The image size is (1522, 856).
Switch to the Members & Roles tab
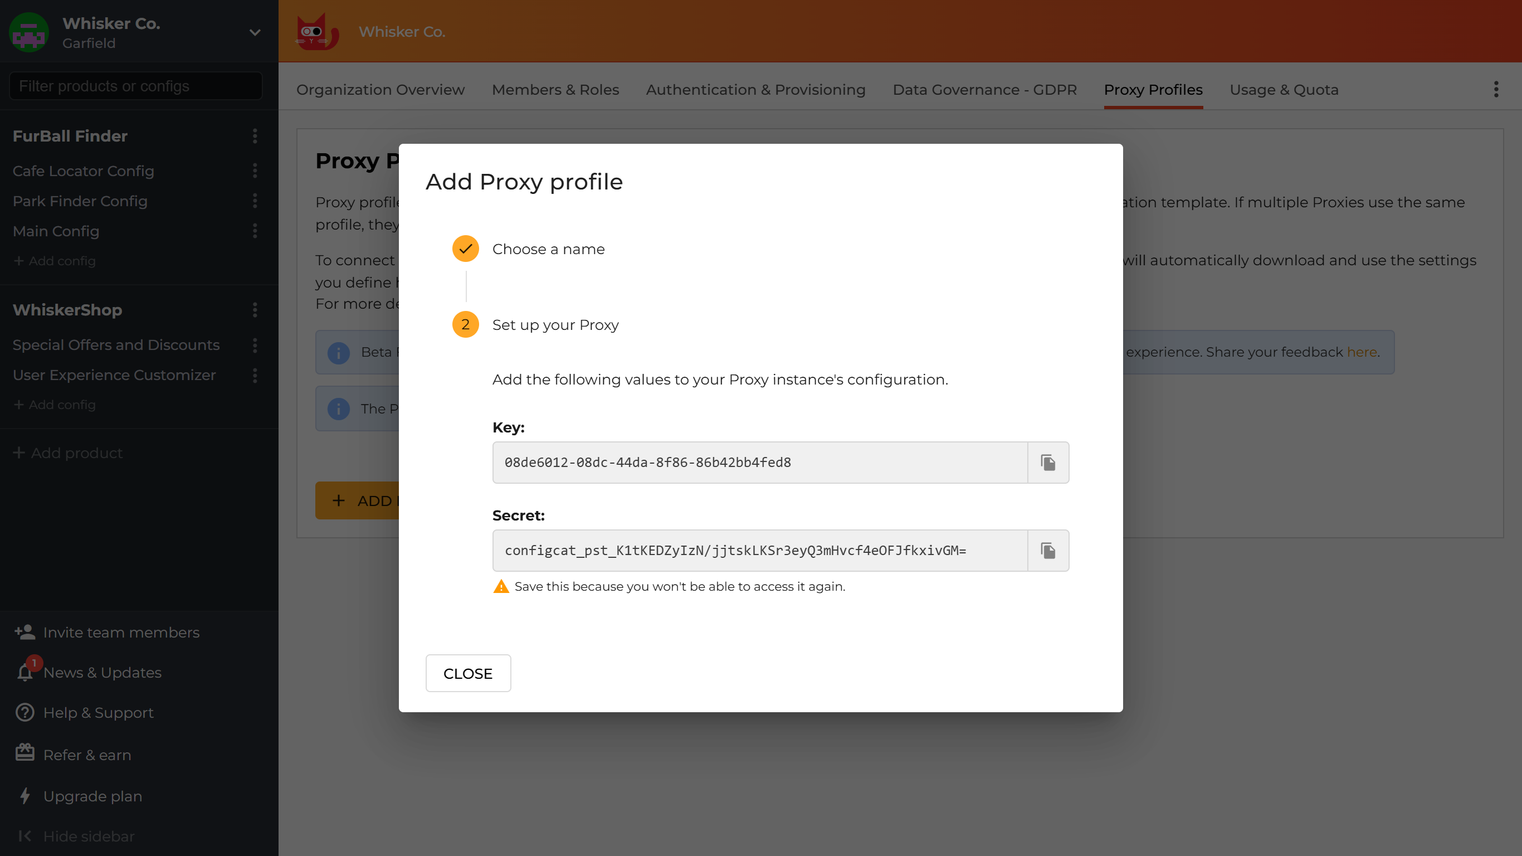click(x=555, y=90)
